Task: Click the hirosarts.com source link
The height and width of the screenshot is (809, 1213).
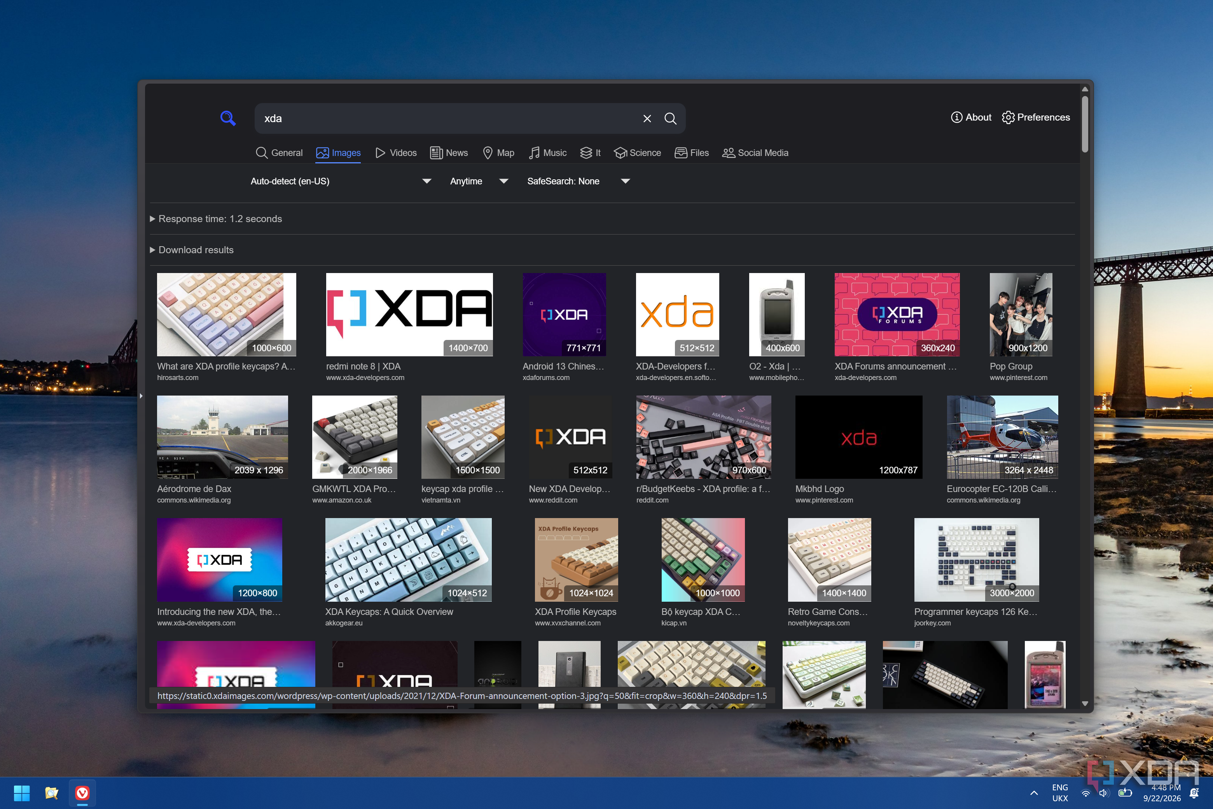Action: click(177, 378)
